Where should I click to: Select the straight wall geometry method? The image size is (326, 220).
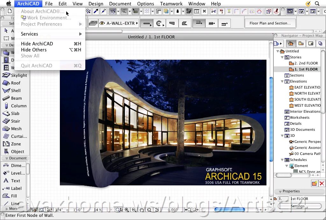(x=146, y=23)
